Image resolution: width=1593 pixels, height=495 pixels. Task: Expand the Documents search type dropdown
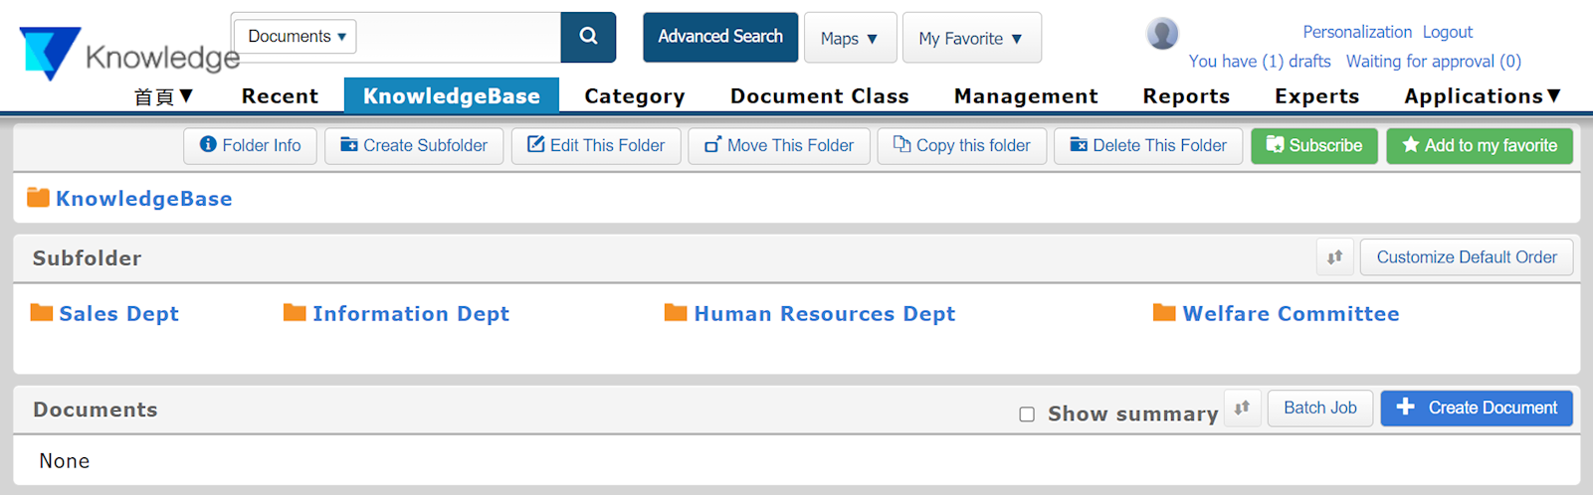(x=296, y=37)
